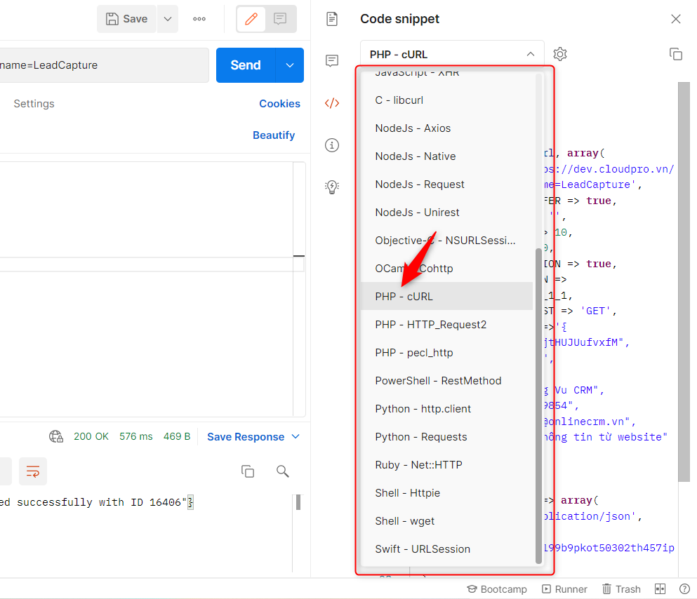Select NodeJs - Axios option
Screen dimensions: 697x599
pyautogui.click(x=446, y=128)
